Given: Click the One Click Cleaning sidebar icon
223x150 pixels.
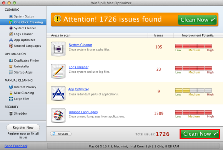Looking at the screenshot, I should coord(11,22).
